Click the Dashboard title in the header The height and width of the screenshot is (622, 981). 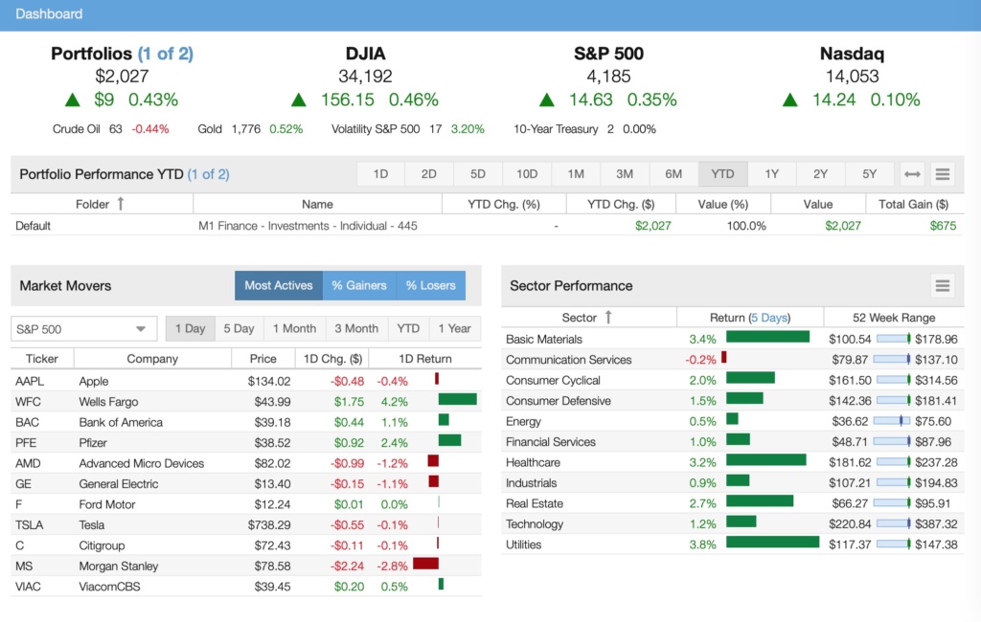[49, 13]
